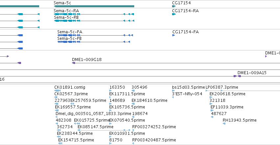280x145 pixels.
Task: Click the RH13943.5prime EST arrow
Action: (x=224, y=124)
